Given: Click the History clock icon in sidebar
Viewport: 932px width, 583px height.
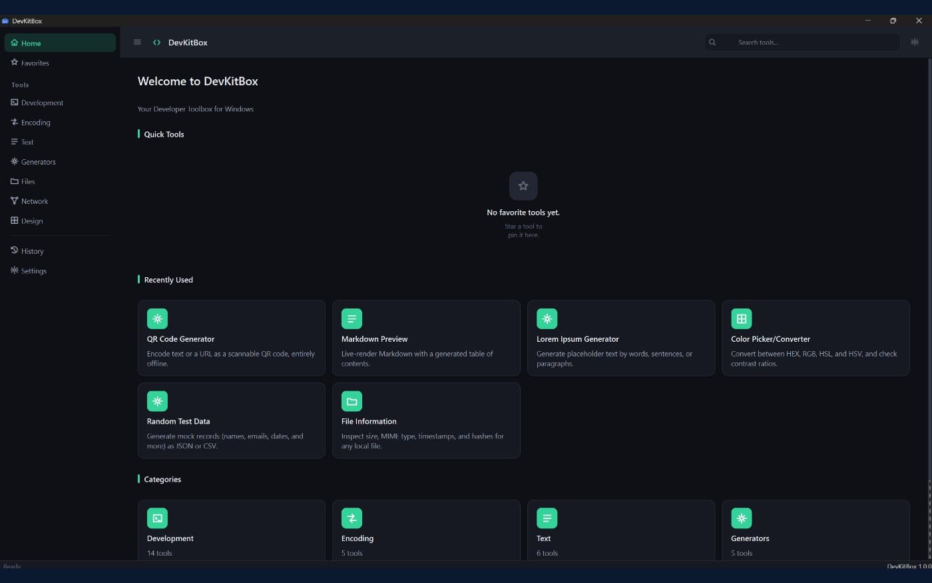Looking at the screenshot, I should (x=14, y=251).
